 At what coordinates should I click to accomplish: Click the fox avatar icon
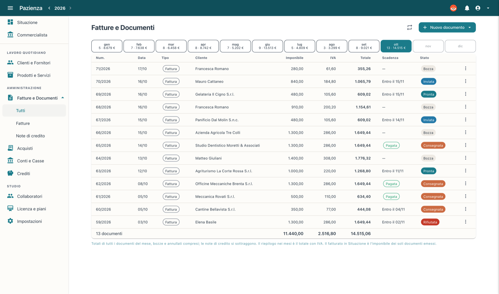coord(453,8)
